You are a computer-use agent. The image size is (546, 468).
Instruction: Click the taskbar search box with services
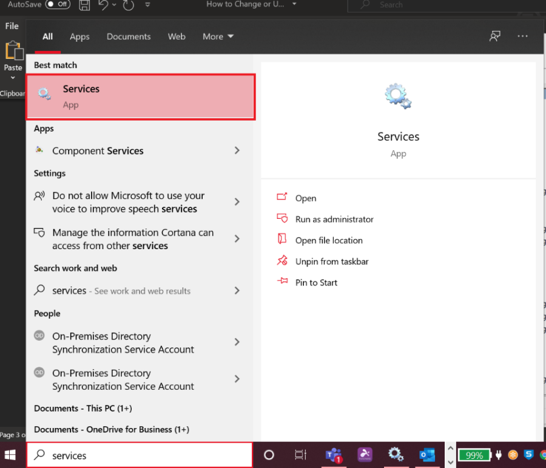[140, 455]
